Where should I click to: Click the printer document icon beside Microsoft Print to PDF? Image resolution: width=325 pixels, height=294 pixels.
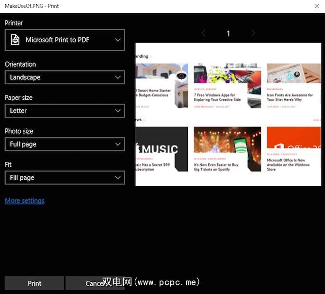coord(15,40)
